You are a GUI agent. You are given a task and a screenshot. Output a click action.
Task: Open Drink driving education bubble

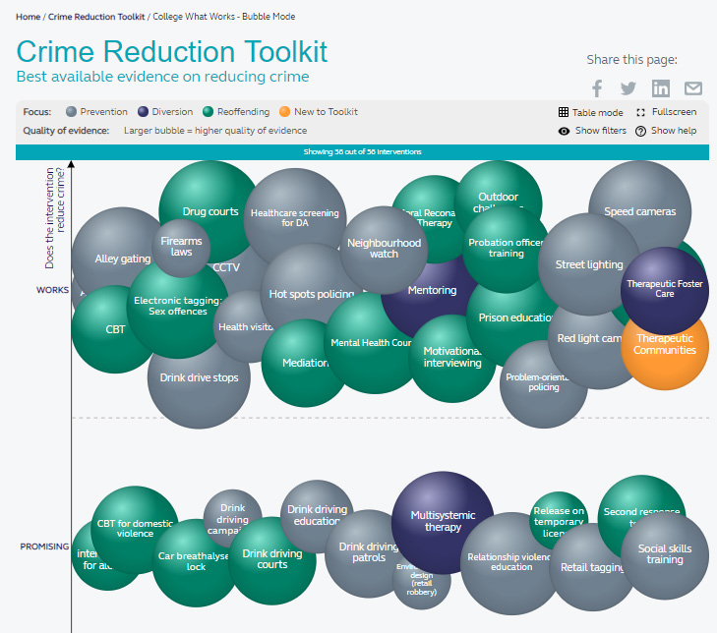(x=317, y=514)
